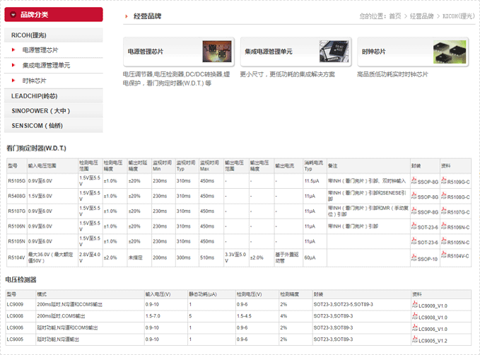Select SENSICOM（仙桥）brand in sidebar
The height and width of the screenshot is (355, 480).
pos(54,126)
